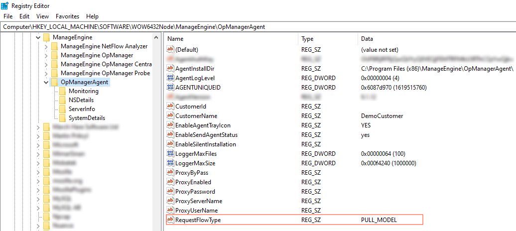
Task: Select the ServerInfo folder icon
Action: (63, 109)
